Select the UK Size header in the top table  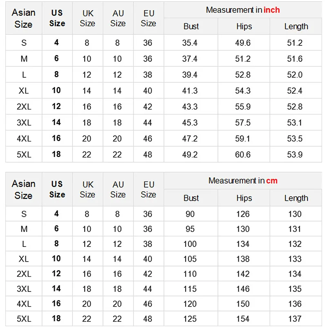(87, 18)
